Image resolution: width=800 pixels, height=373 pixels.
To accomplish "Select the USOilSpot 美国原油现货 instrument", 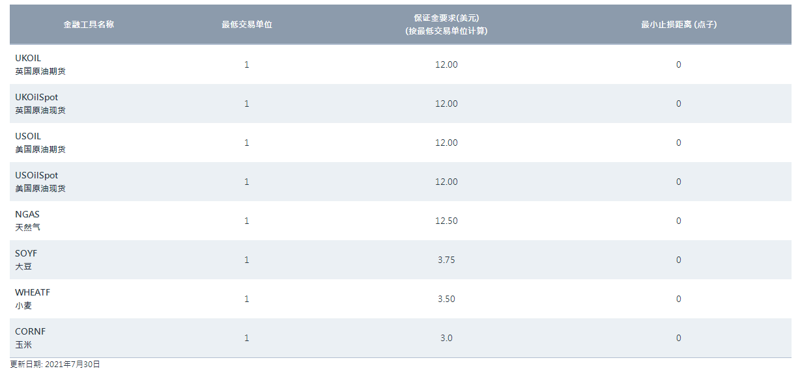I will point(40,182).
